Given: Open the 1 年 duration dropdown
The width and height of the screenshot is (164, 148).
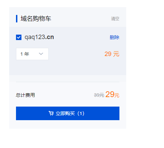Looking at the screenshot, I should pos(32,54).
